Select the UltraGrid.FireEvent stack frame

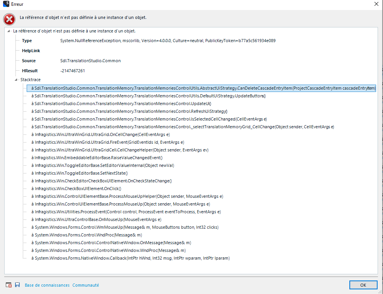point(108,142)
